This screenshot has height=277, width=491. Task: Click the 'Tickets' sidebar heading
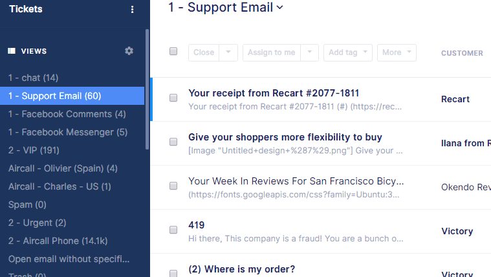pyautogui.click(x=26, y=9)
